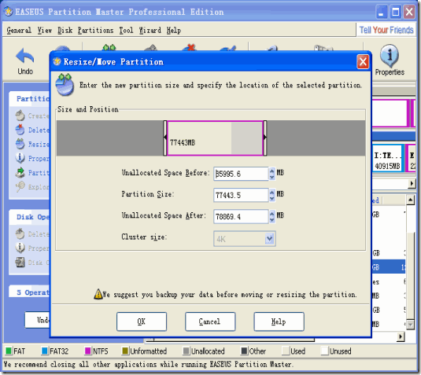421x375 pixels.
Task: Close the Resize/Move Partition dialog
Action: click(363, 62)
